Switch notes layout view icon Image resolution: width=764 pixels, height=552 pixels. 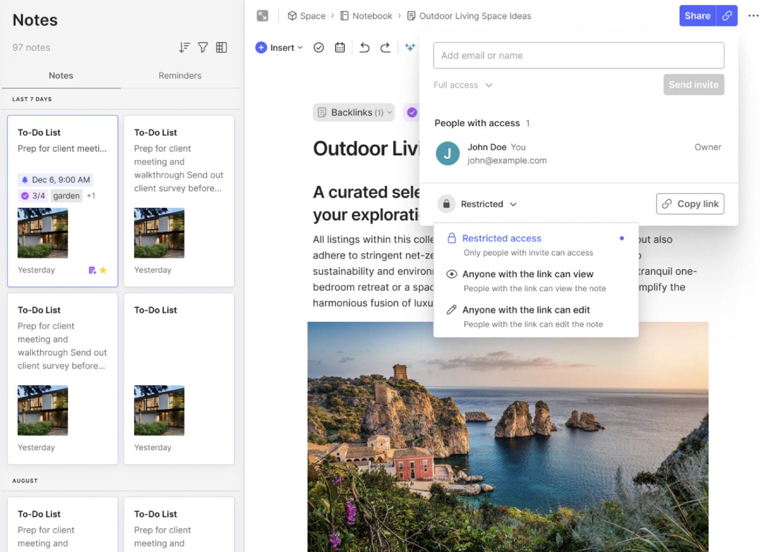pos(221,48)
